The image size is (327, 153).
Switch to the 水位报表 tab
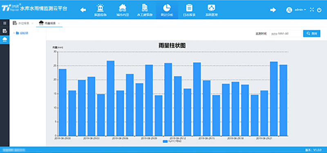(21, 23)
